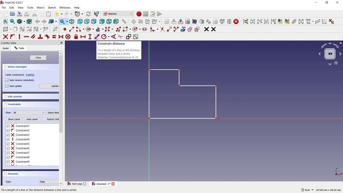343x193 pixels.
Task: Switch to isometric view icon
Action: coord(71,21)
